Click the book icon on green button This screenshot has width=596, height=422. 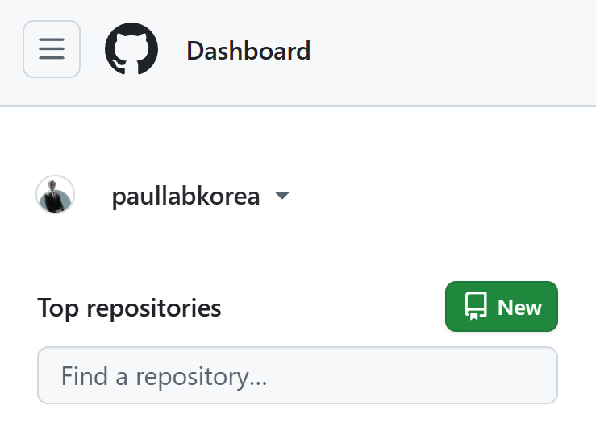point(475,307)
